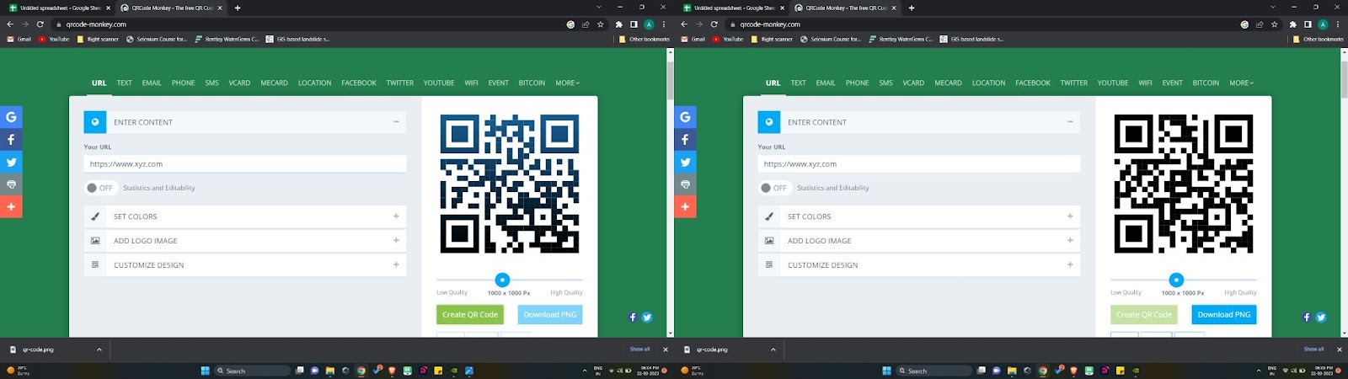Click the orange plus share icon in left window

[11, 206]
